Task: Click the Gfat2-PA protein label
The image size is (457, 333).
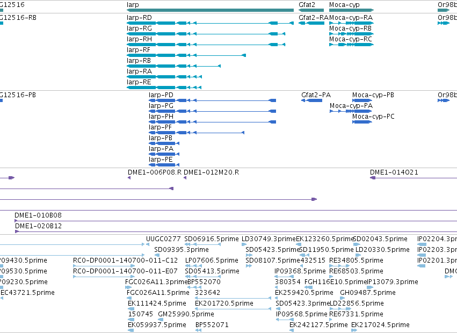Action: (x=316, y=95)
